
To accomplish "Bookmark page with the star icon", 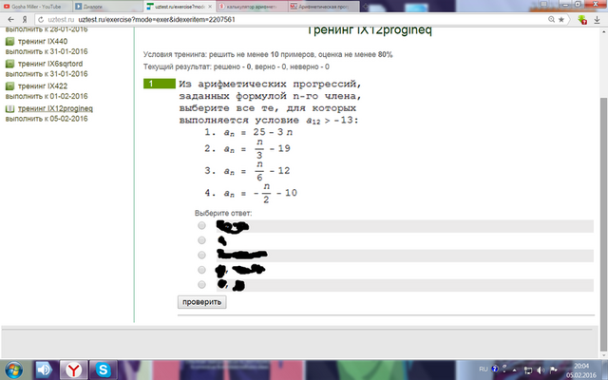I will click(x=561, y=19).
